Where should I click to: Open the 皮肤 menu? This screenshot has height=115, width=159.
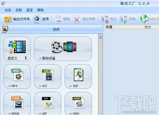[x=19, y=10]
